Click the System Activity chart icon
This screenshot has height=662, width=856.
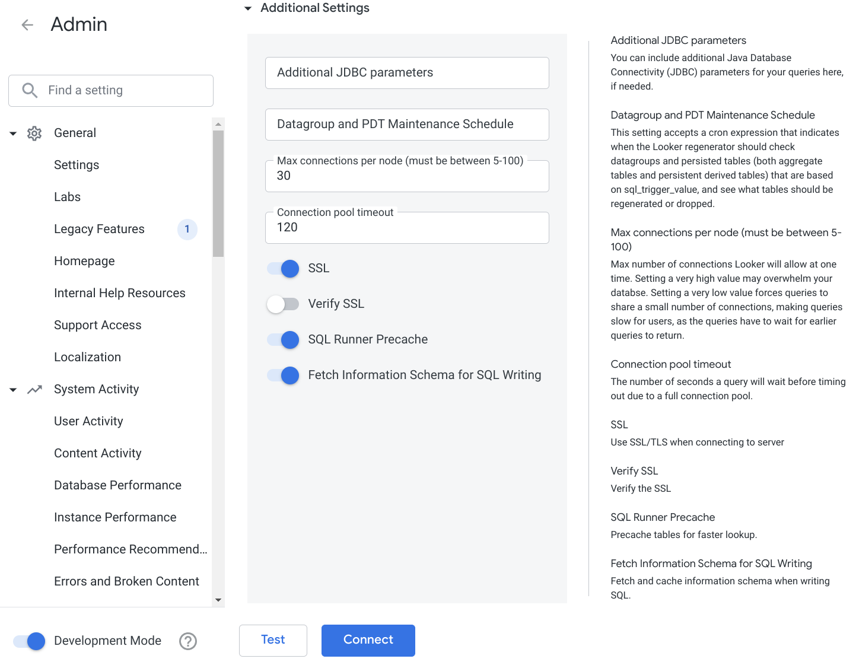(34, 389)
